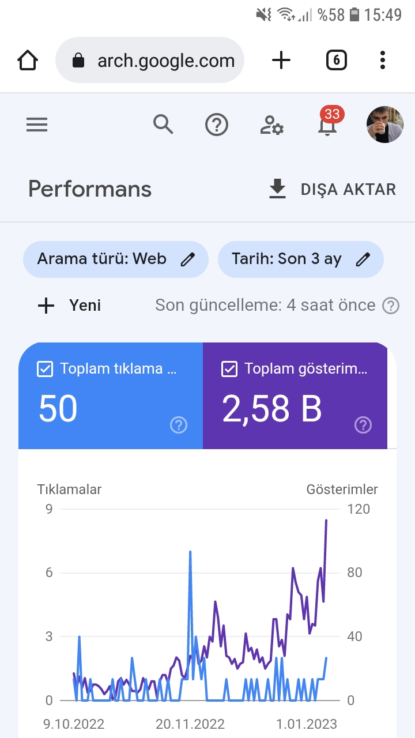Export data with DIŞA AKTAR
Screen dimensions: 415x738
tap(333, 189)
